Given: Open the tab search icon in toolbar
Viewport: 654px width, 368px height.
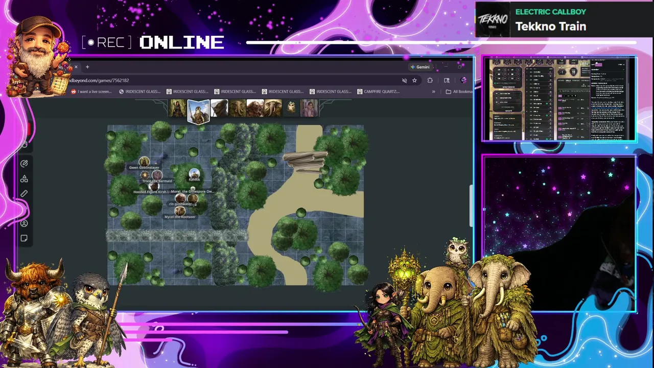Looking at the screenshot, I should pyautogui.click(x=447, y=80).
